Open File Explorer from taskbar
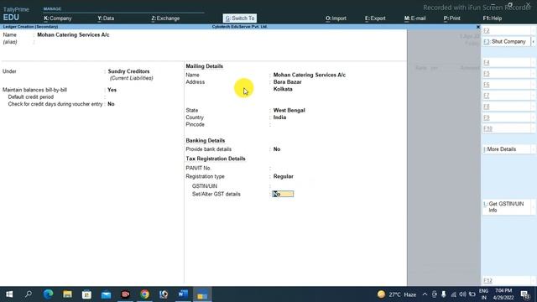 point(67,294)
